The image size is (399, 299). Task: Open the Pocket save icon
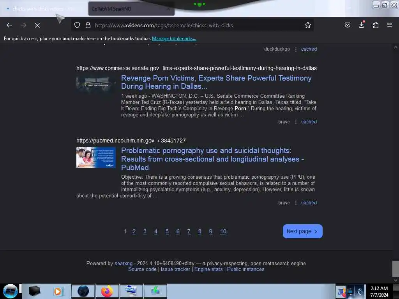(347, 25)
